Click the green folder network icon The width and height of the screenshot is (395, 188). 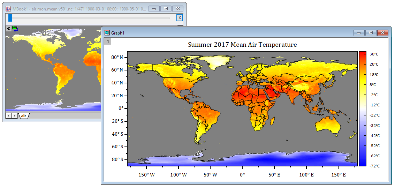pyautogui.click(x=15, y=29)
